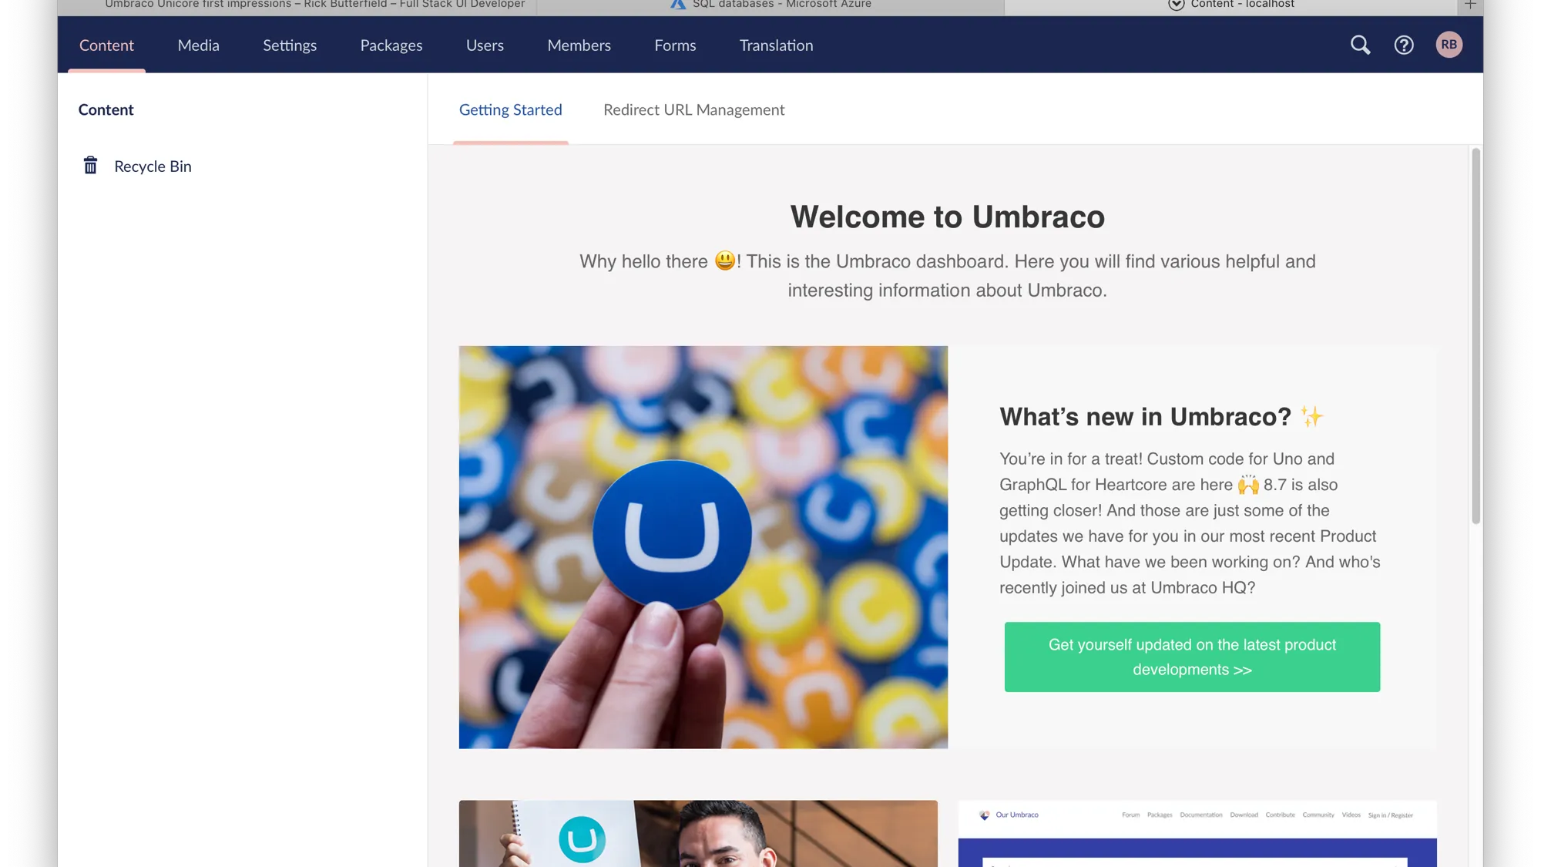Open the Help question mark icon
Image resolution: width=1541 pixels, height=867 pixels.
(x=1405, y=45)
